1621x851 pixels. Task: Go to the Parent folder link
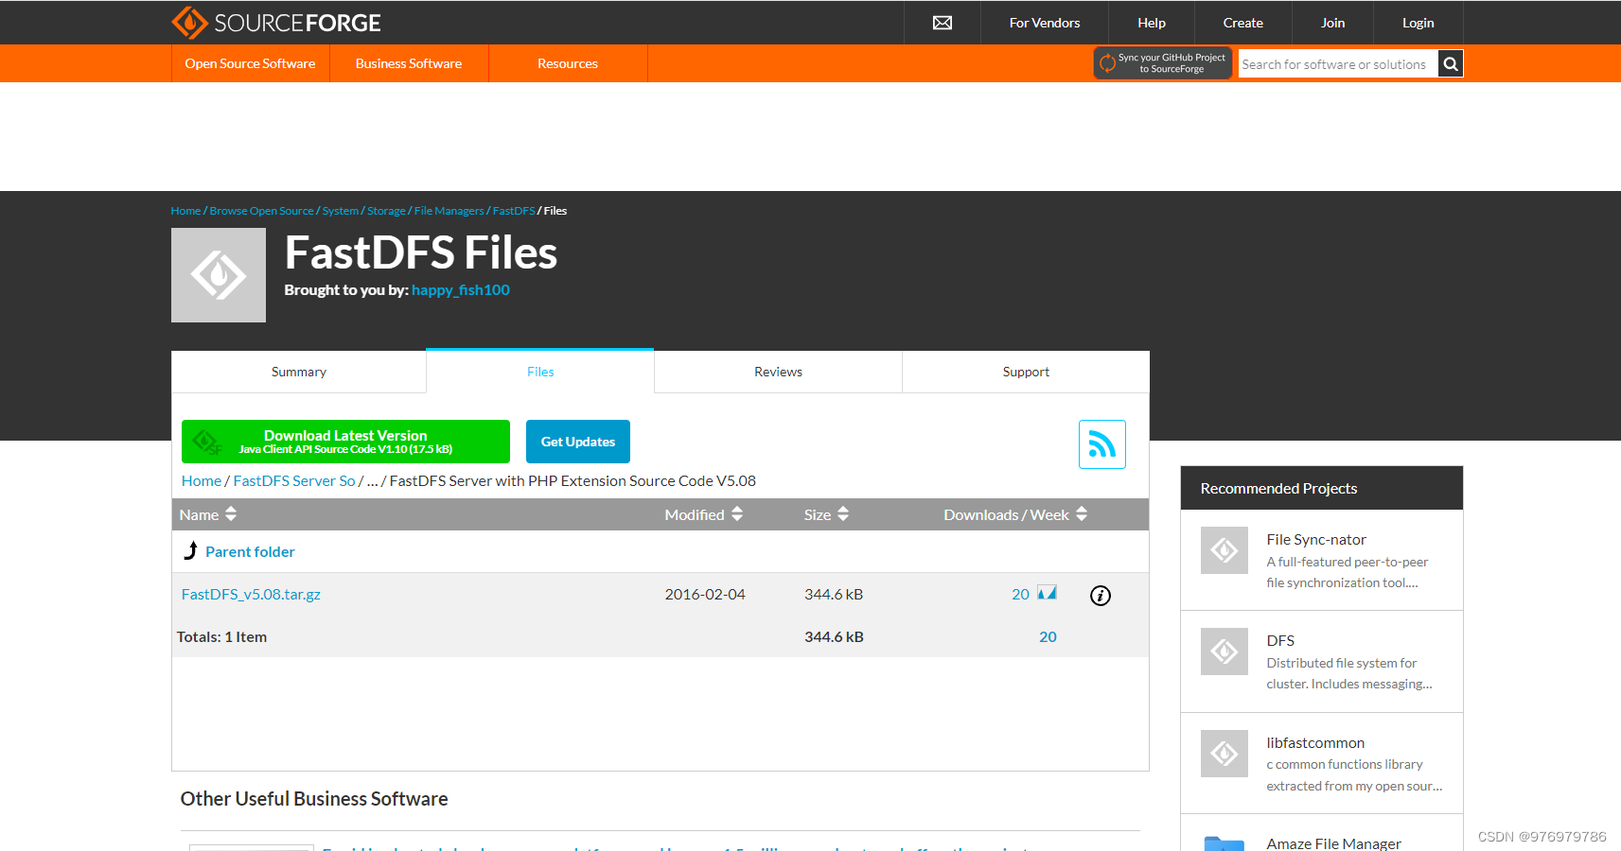(250, 551)
